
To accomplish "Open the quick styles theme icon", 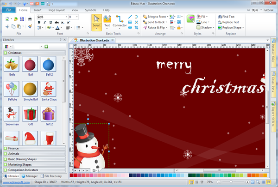I will [x=190, y=18].
